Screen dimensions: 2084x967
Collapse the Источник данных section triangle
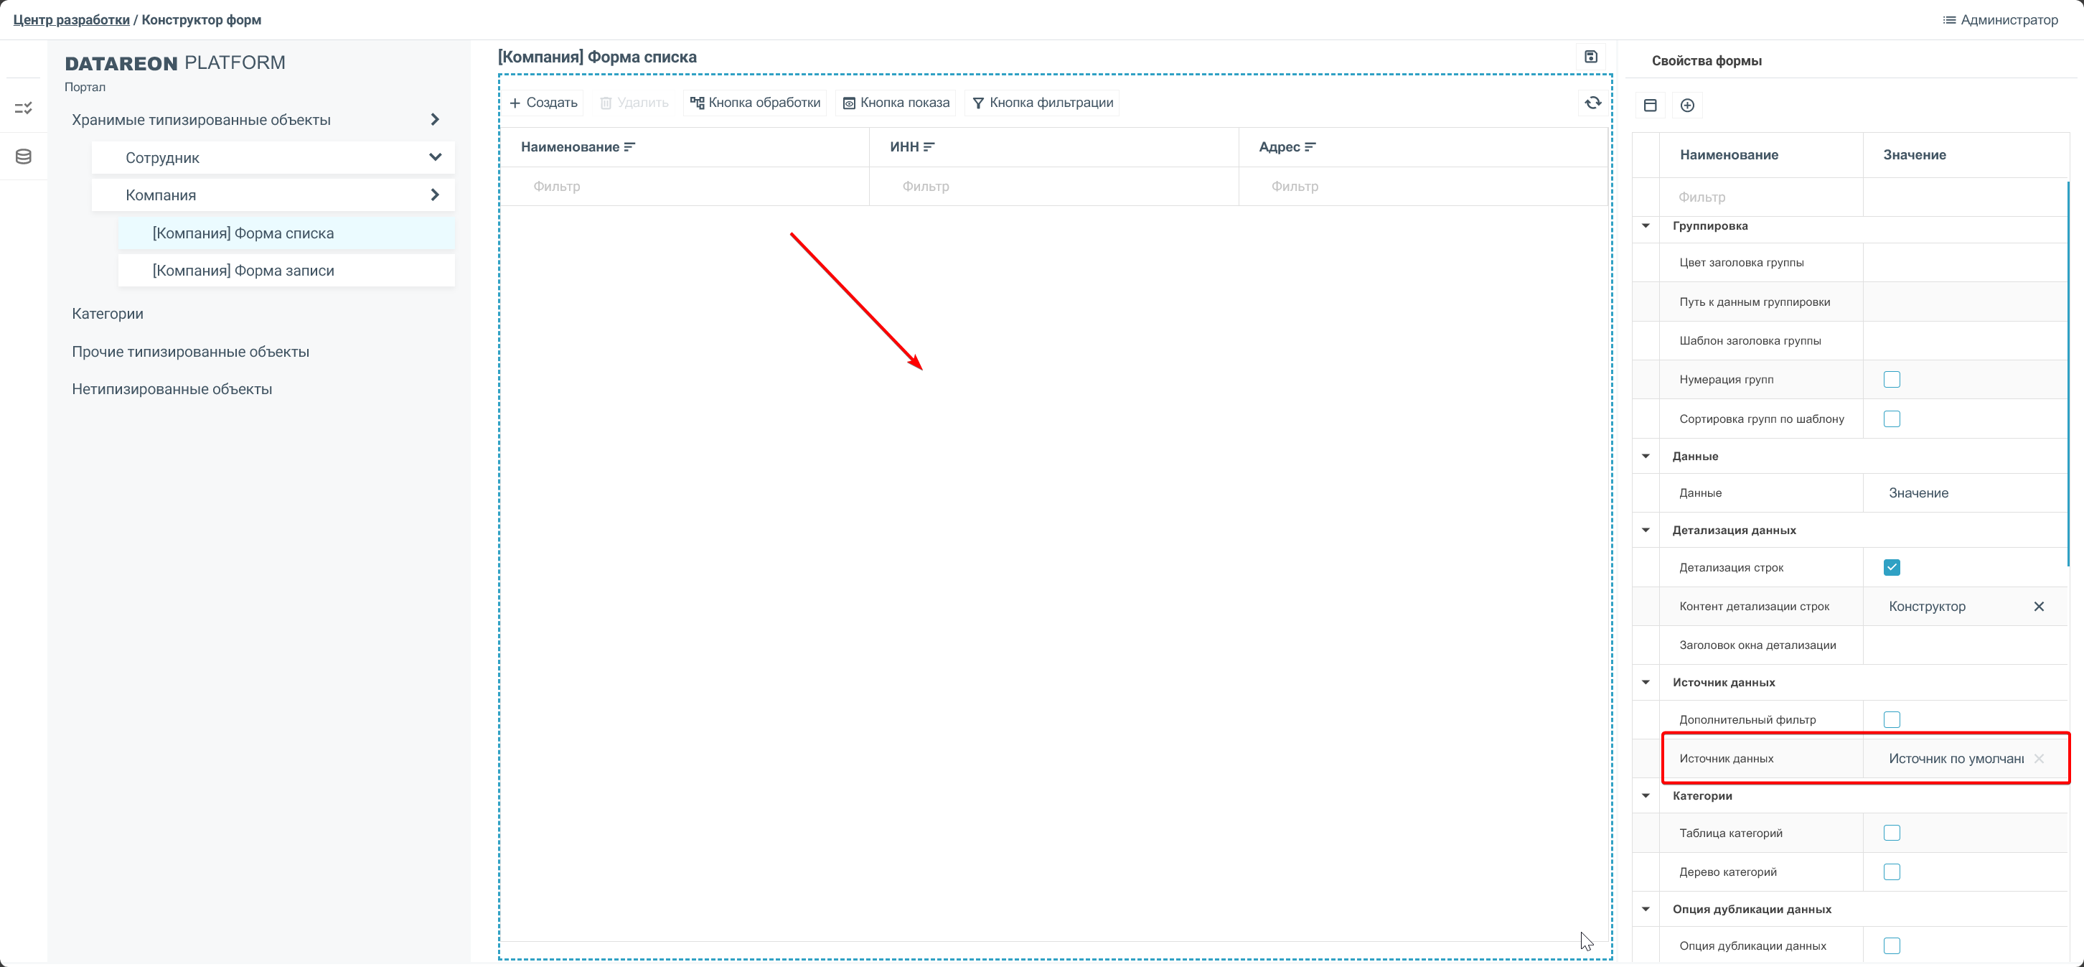[x=1646, y=682]
